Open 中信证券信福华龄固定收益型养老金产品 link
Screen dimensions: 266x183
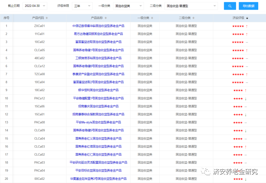(x=99, y=26)
